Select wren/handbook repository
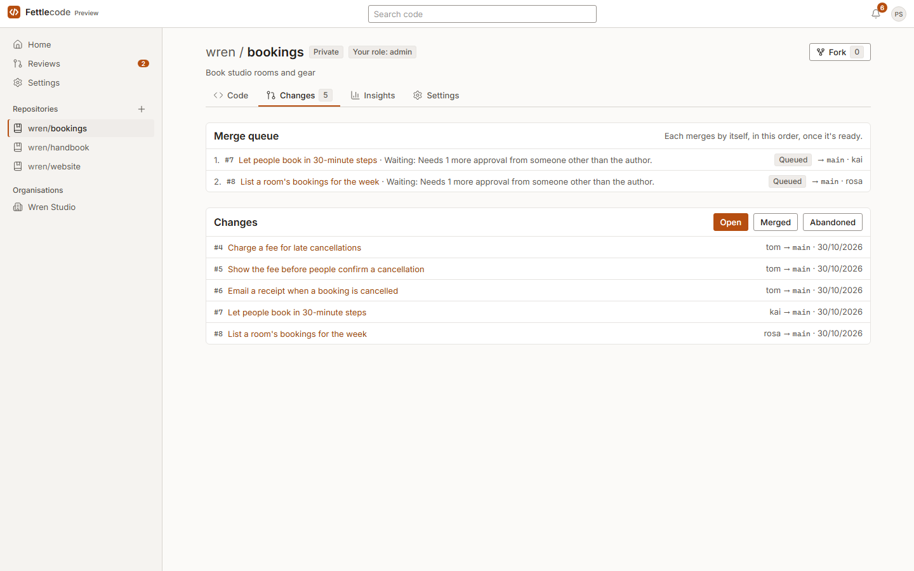Viewport: 914px width, 571px height. 81,147
